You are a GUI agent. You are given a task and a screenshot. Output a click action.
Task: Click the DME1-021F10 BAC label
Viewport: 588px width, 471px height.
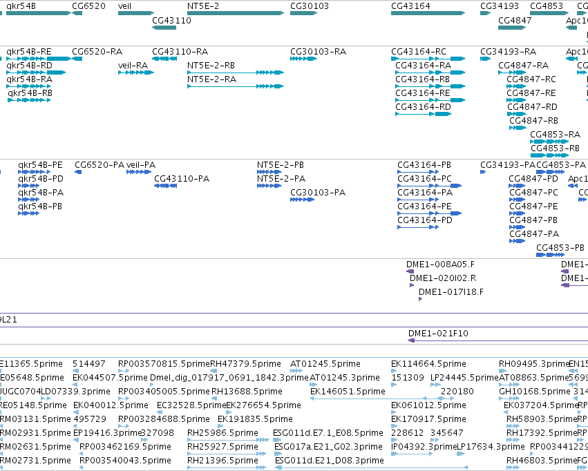pyautogui.click(x=438, y=334)
